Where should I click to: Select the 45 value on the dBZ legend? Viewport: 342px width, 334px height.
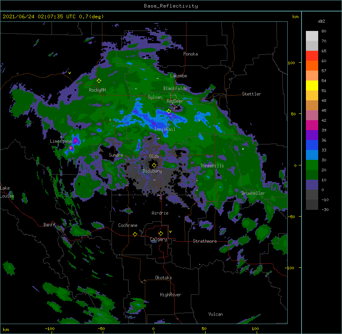(324, 110)
